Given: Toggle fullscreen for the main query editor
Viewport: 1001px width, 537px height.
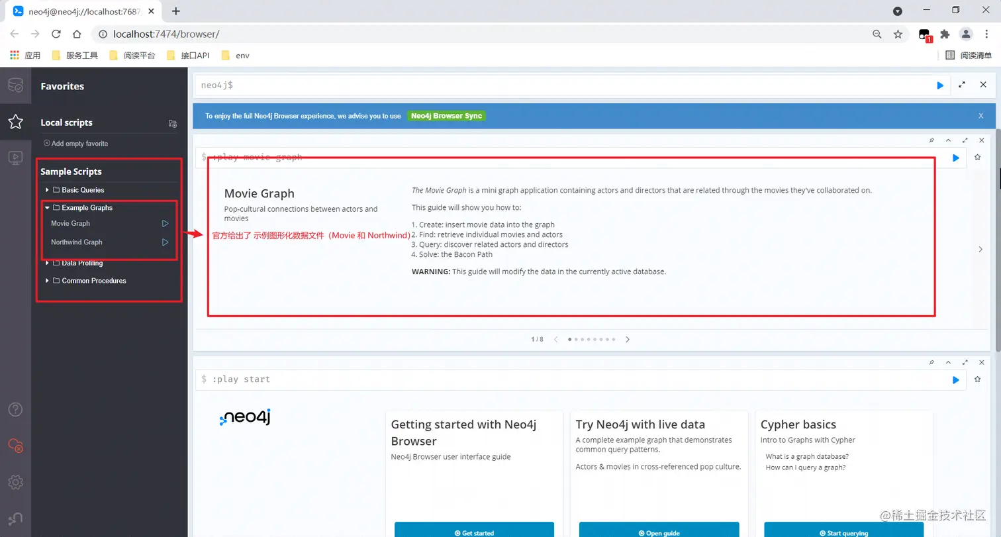Looking at the screenshot, I should [x=962, y=85].
